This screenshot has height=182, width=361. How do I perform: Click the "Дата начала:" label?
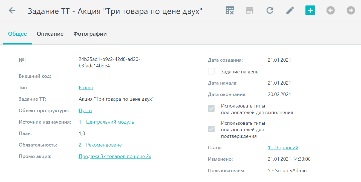pyautogui.click(x=223, y=83)
